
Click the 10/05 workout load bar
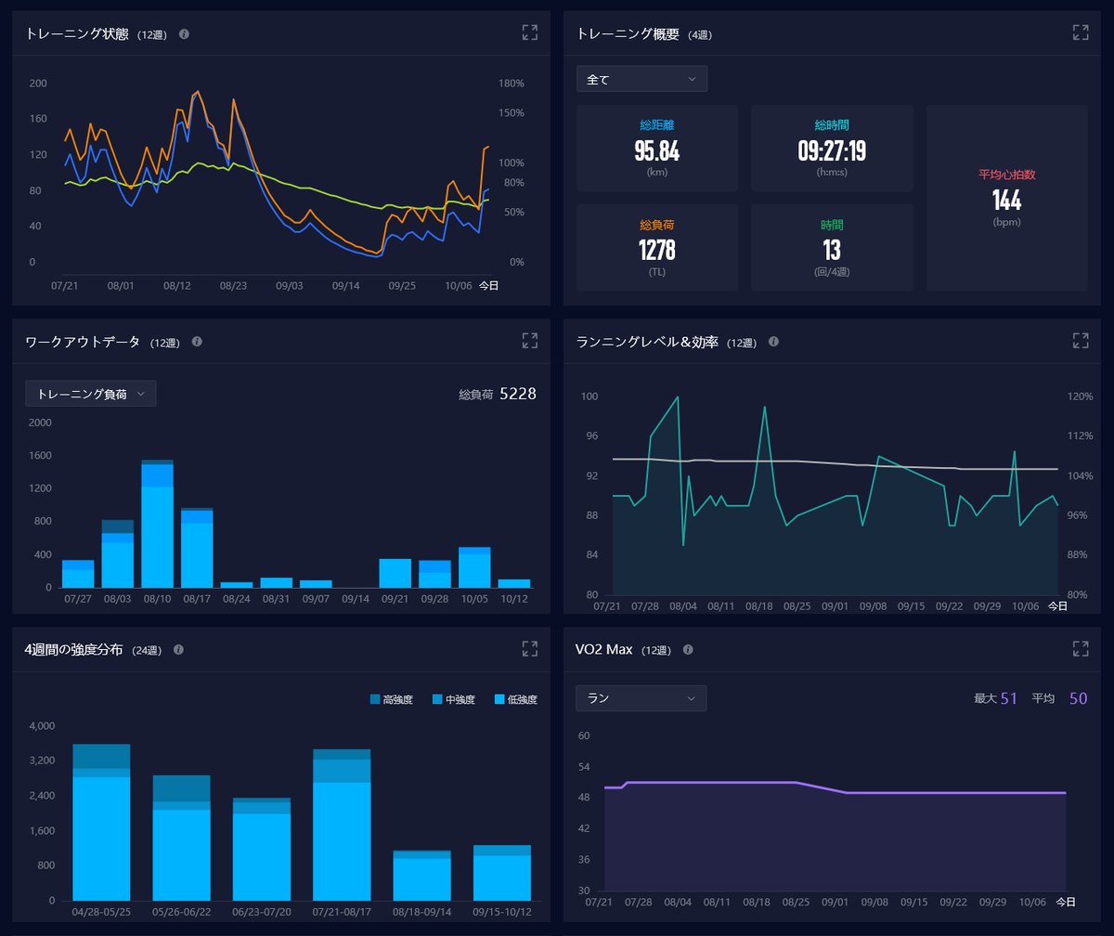coord(474,567)
